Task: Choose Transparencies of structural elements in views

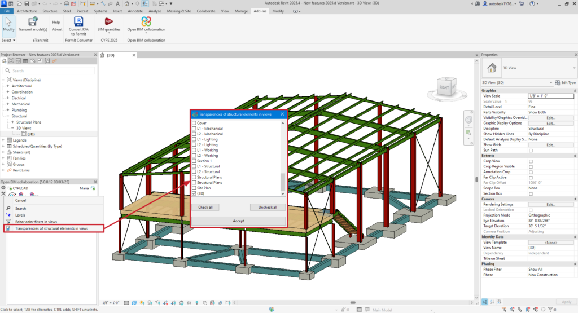Action: tap(54, 228)
